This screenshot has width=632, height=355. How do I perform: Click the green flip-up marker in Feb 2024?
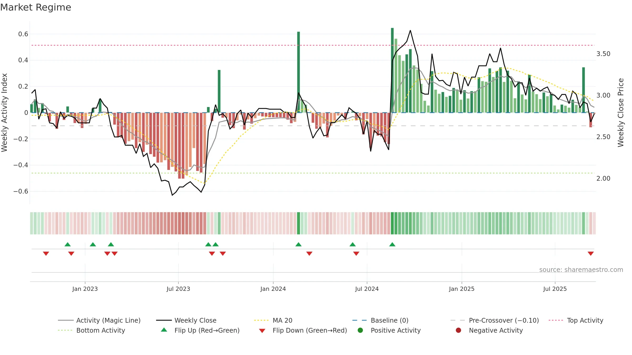(x=298, y=244)
